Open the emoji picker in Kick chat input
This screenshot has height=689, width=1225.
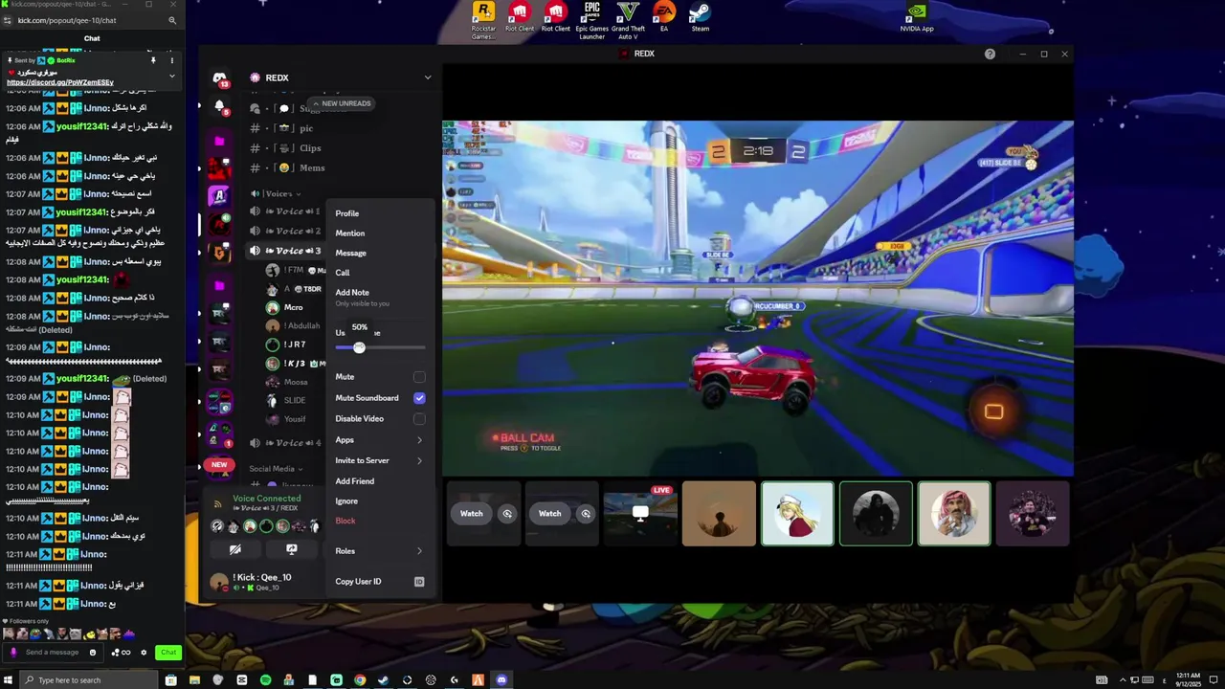pos(93,653)
